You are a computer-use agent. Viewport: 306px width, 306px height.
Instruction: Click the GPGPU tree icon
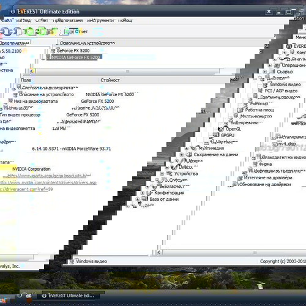216,135
